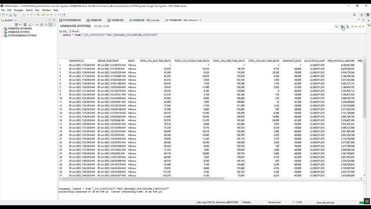Click the Quick Access search magnifier icon

pyautogui.click(x=354, y=15)
